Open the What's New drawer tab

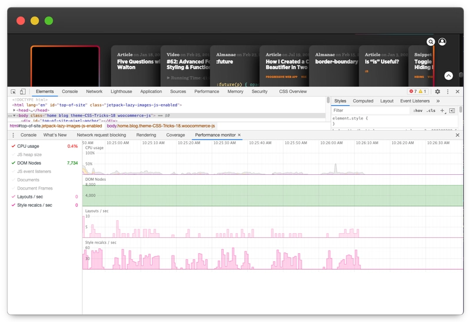[x=55, y=135]
